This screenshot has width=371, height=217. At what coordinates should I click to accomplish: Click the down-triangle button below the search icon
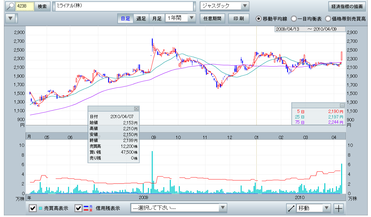point(11,18)
